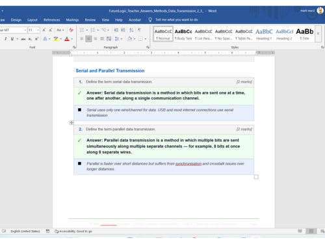Click the Clear All Formatting icon
This screenshot has width=325, height=243.
71,30
